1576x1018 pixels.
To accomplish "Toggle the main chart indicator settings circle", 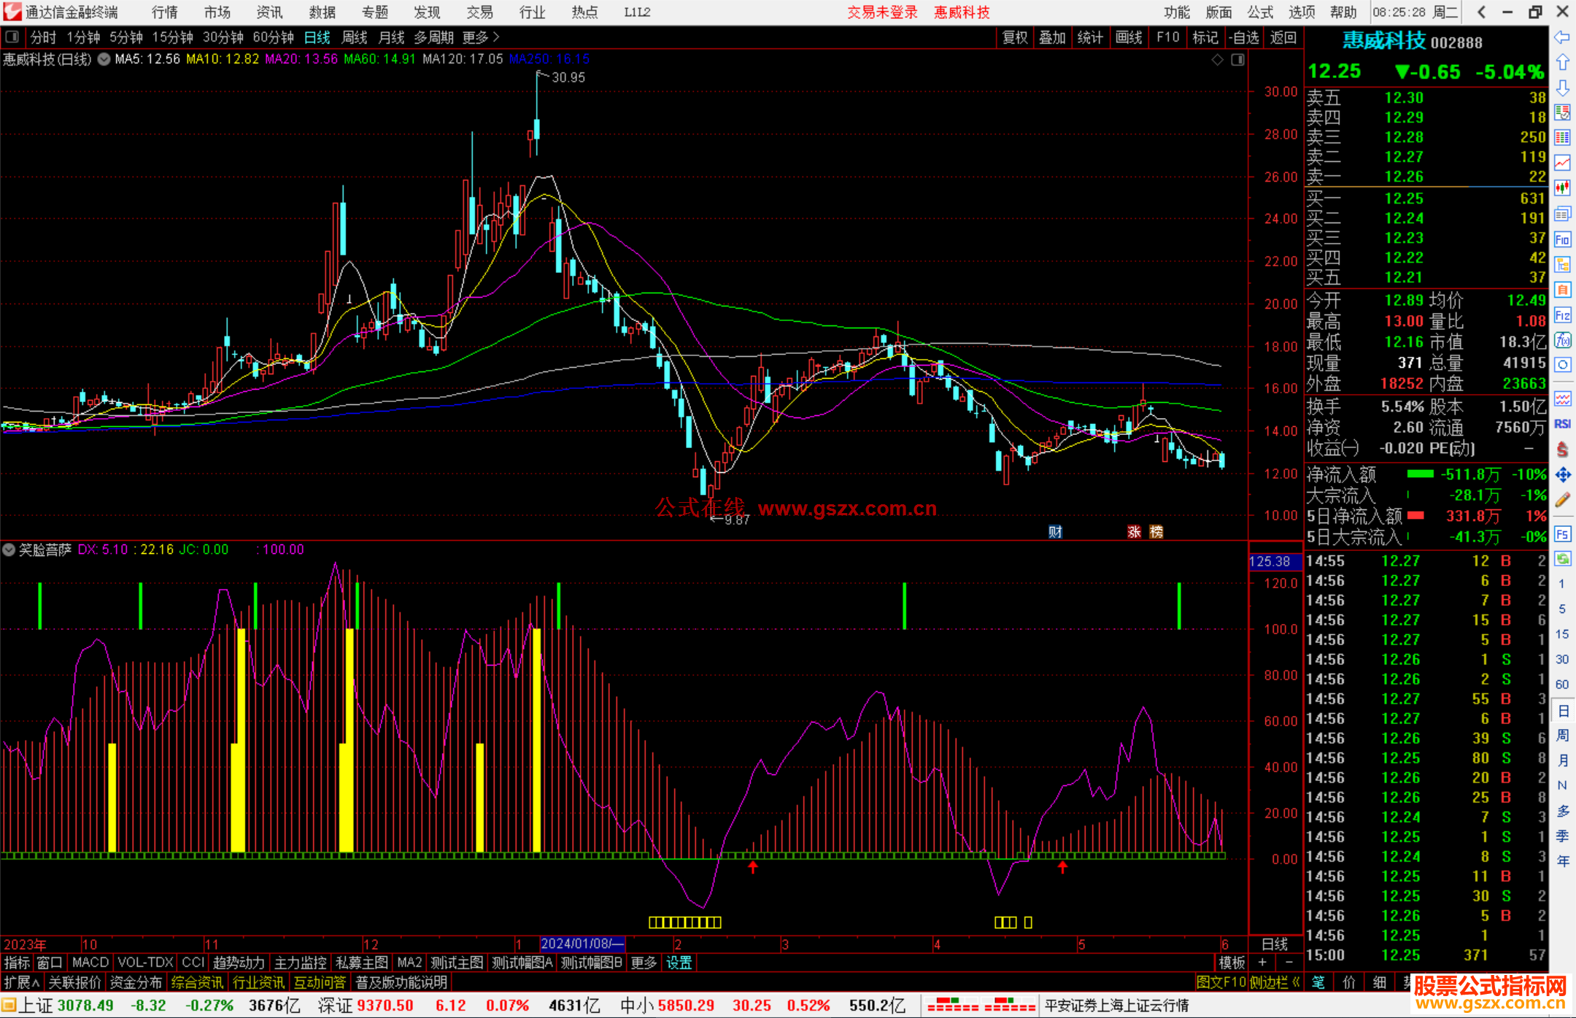I will 104,59.
